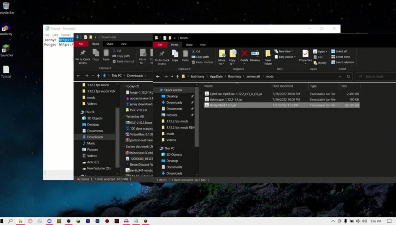Image resolution: width=396 pixels, height=225 pixels.
Task: Open Notepad's Format menu
Action: pyautogui.click(x=65, y=35)
